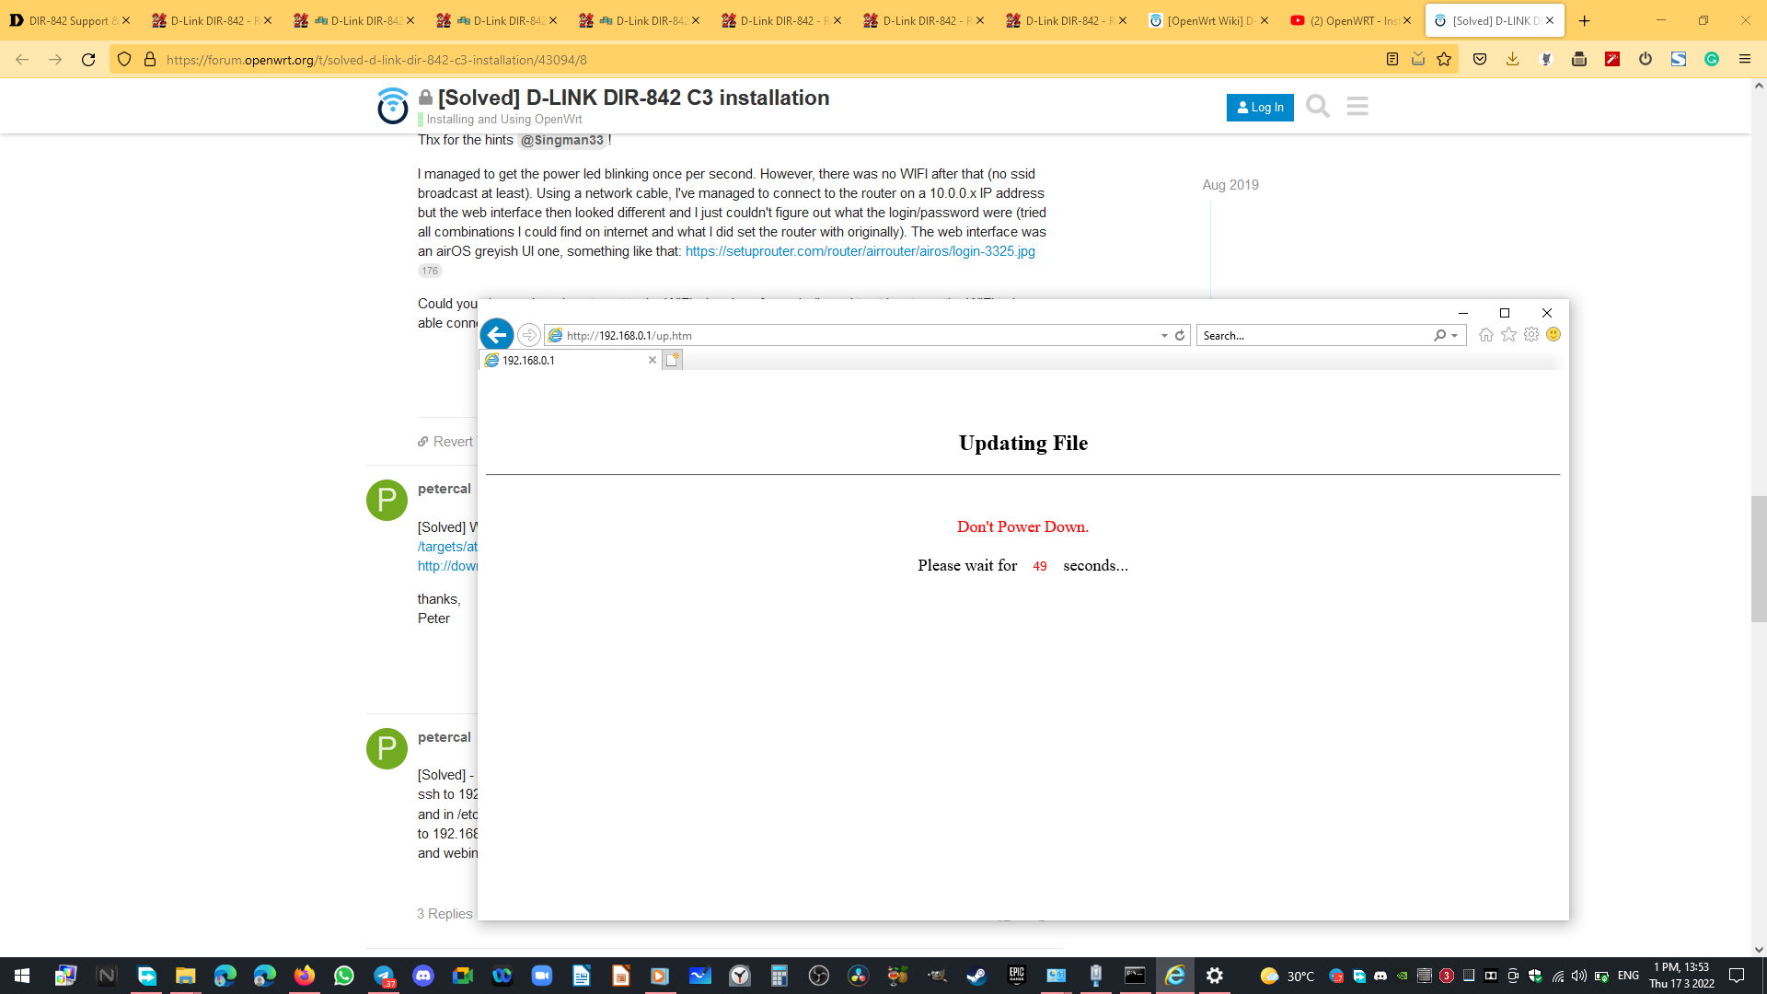
Task: Open Internet Explorer home page icon
Action: (x=1486, y=335)
